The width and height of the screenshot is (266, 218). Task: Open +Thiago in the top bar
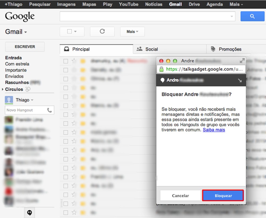tap(14, 4)
